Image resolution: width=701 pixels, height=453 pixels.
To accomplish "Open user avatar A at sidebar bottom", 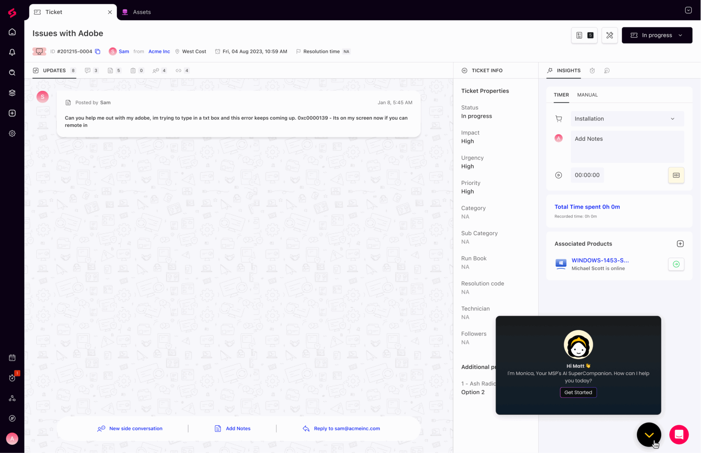I will coord(12,439).
